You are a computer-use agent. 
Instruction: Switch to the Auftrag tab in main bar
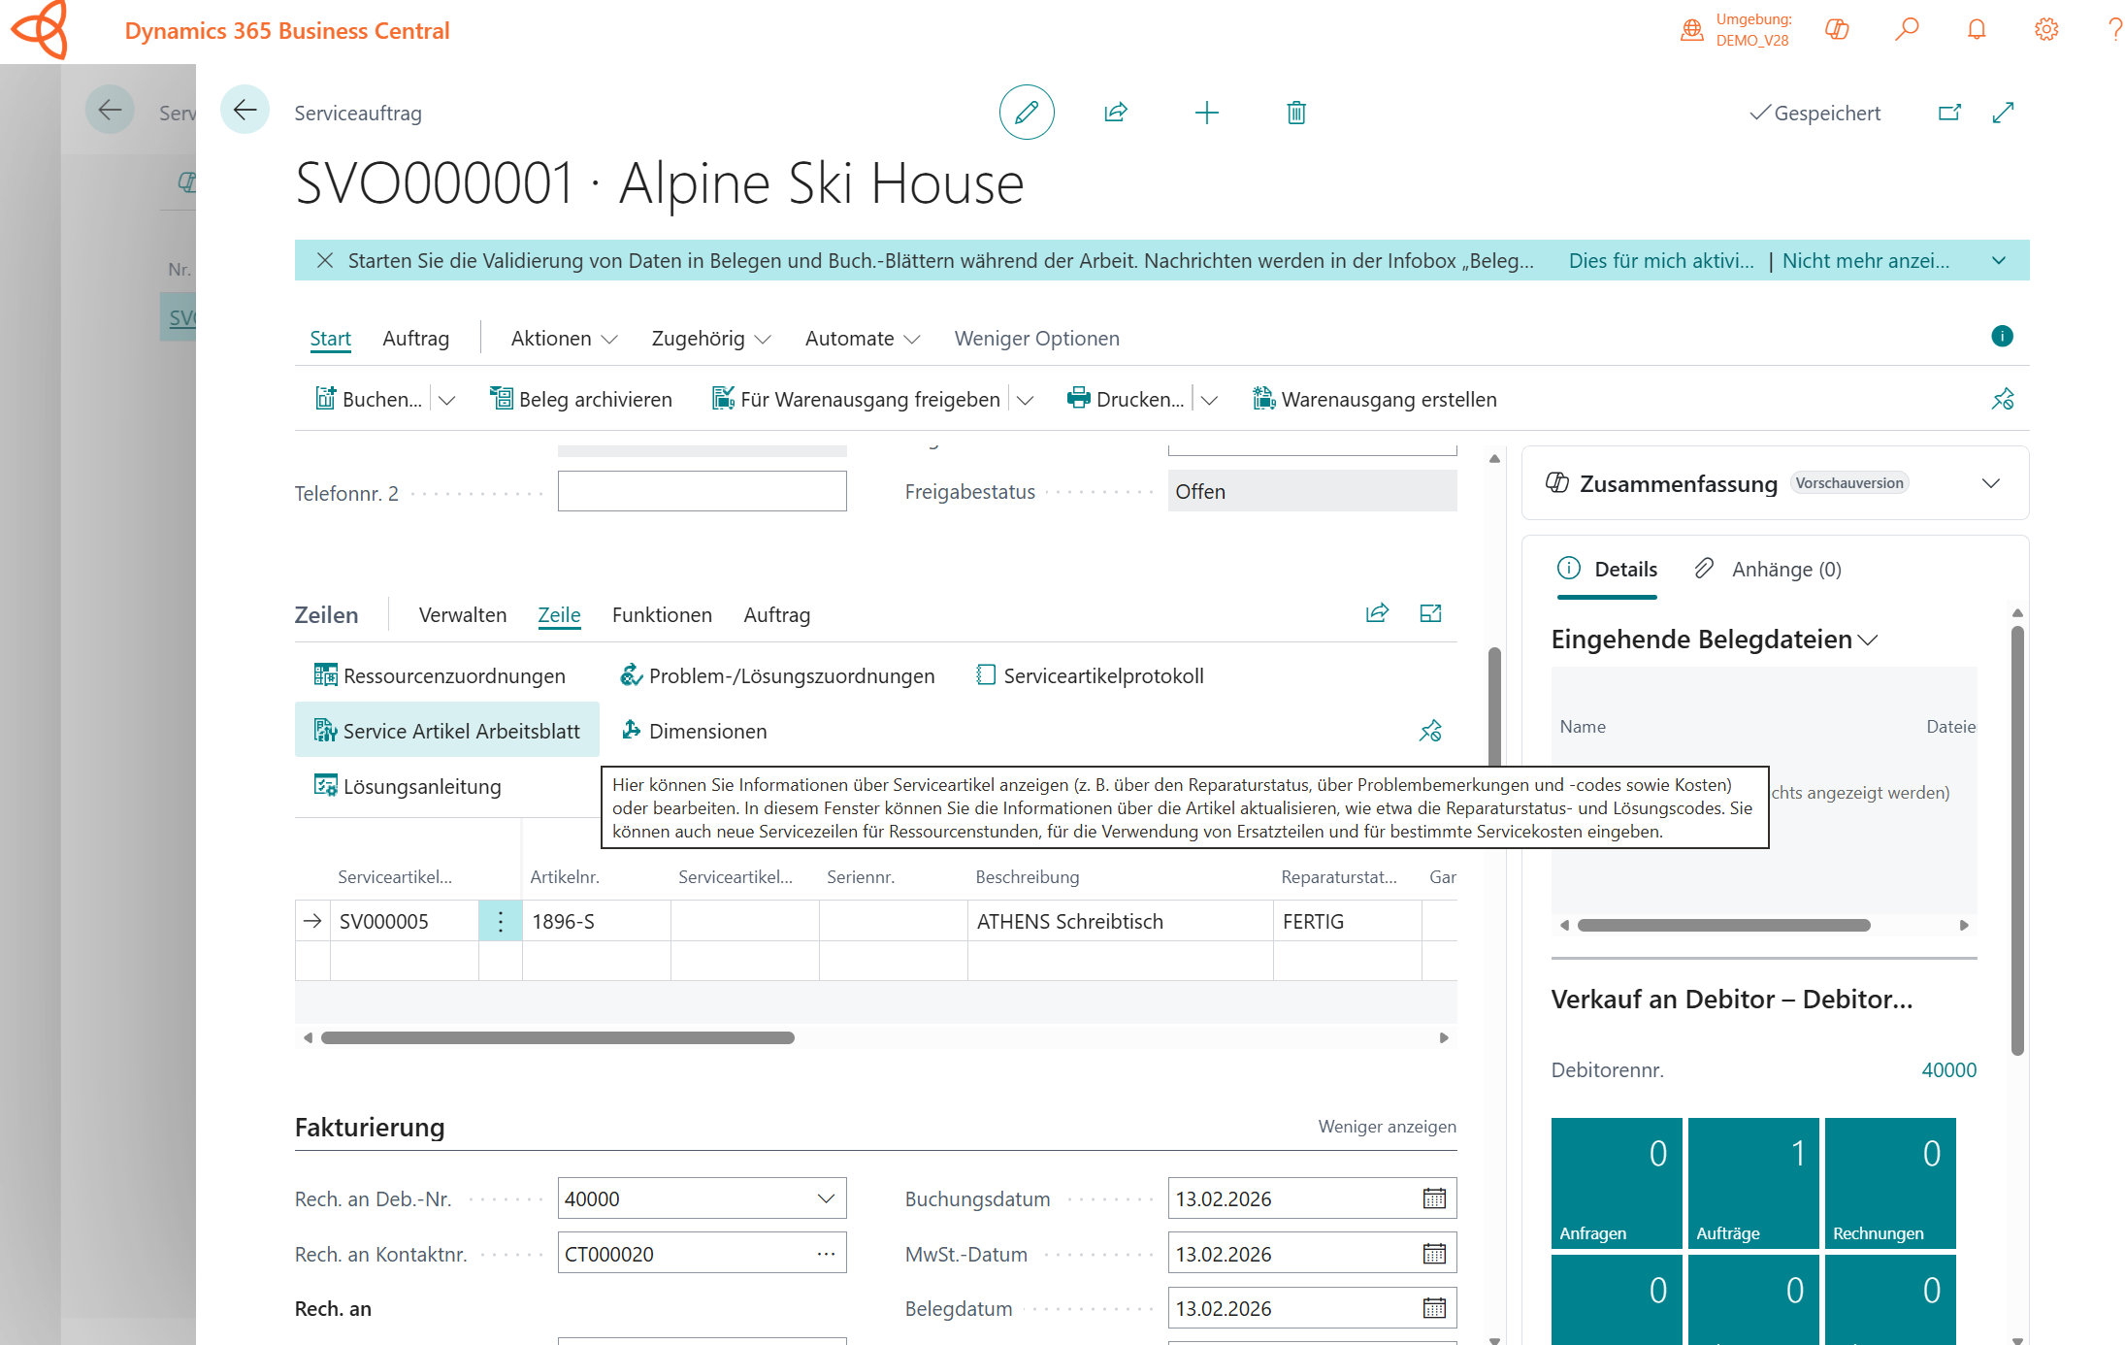point(415,338)
